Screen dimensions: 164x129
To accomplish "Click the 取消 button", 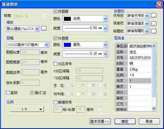I will [149, 121].
